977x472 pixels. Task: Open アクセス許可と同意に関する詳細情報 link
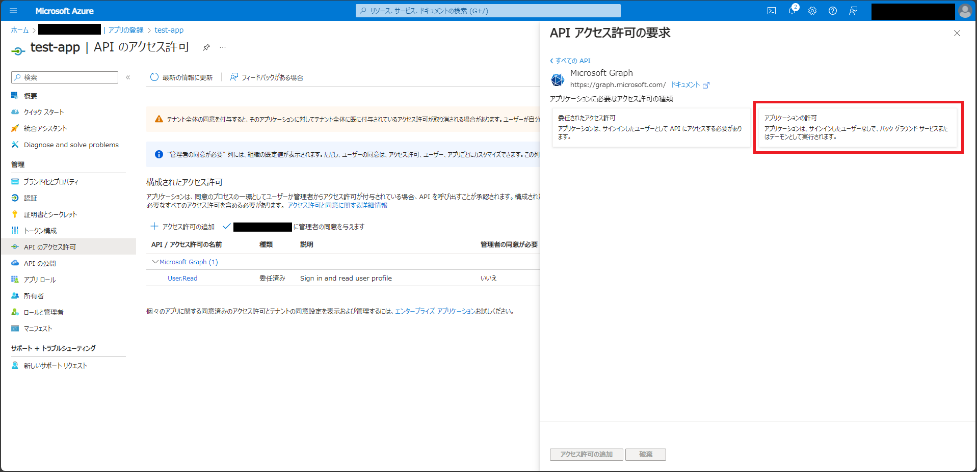tap(337, 205)
